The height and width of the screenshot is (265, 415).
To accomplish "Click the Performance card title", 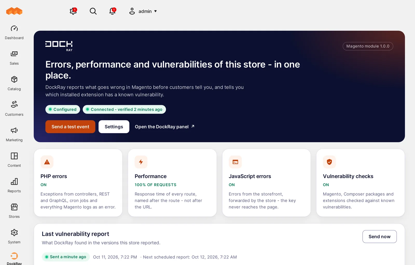I will click(151, 176).
